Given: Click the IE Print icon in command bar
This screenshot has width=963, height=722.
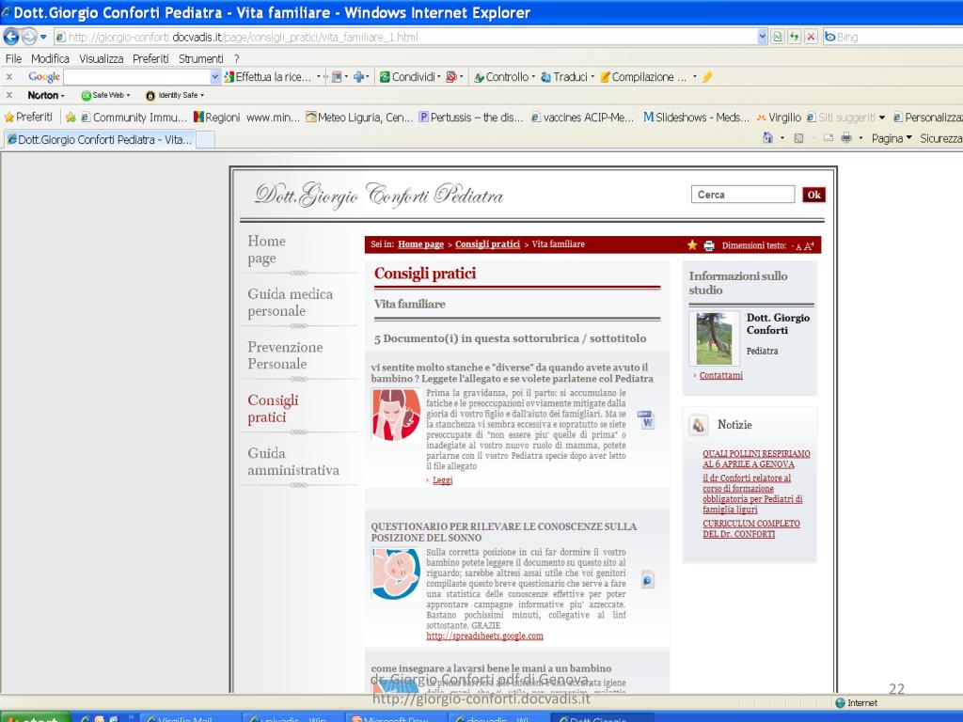Looking at the screenshot, I should (846, 138).
